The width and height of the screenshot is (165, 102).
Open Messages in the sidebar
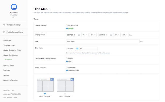[7, 40]
